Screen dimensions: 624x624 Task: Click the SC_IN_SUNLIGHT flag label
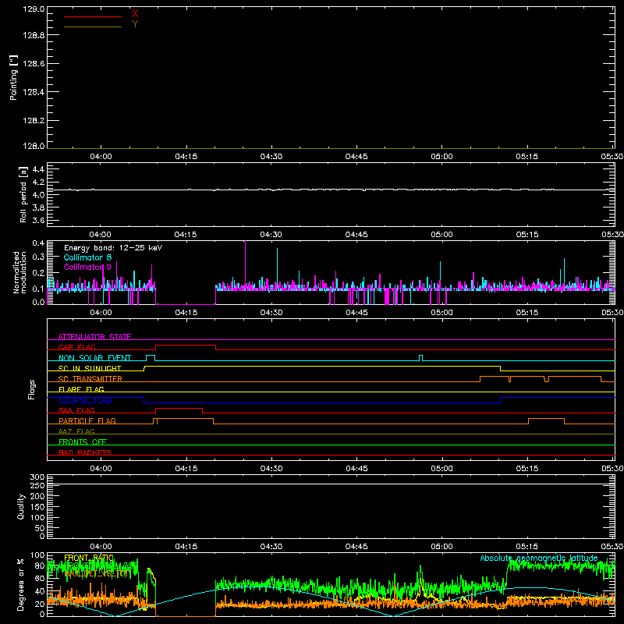[90, 368]
